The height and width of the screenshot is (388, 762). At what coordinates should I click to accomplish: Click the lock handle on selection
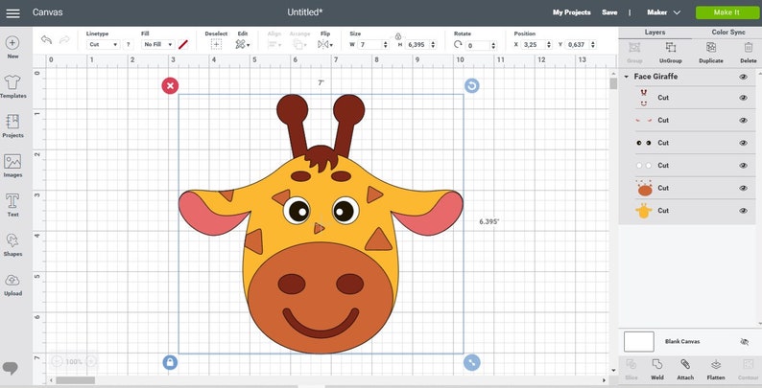(x=170, y=362)
